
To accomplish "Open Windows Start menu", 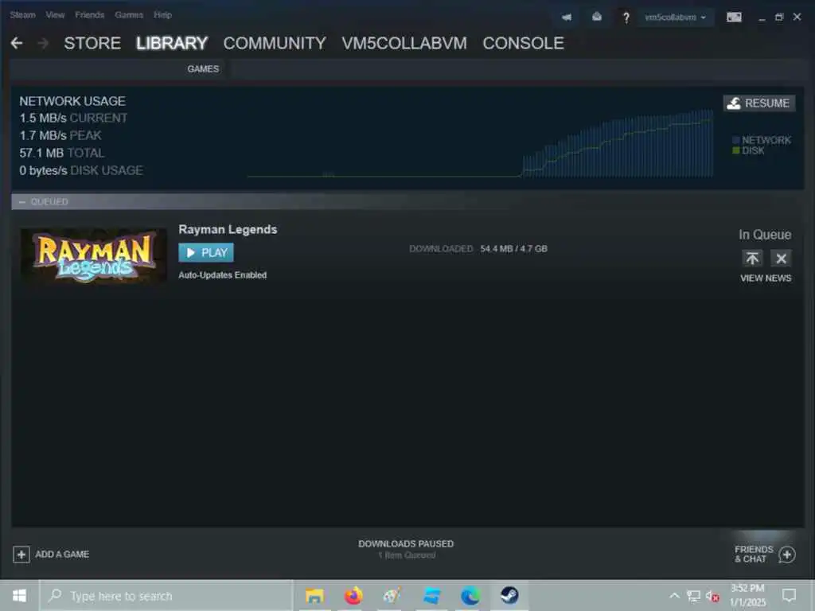I will coord(19,595).
